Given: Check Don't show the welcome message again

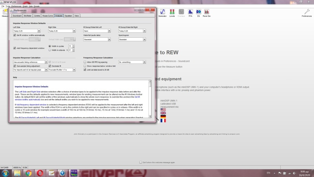Looking at the screenshot, I should point(141,162).
